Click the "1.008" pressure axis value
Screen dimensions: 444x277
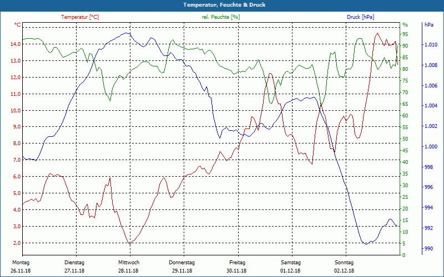coord(431,65)
